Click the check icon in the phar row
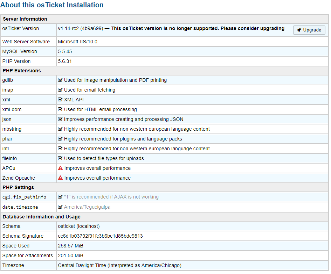The image size is (331, 274). [x=60, y=139]
